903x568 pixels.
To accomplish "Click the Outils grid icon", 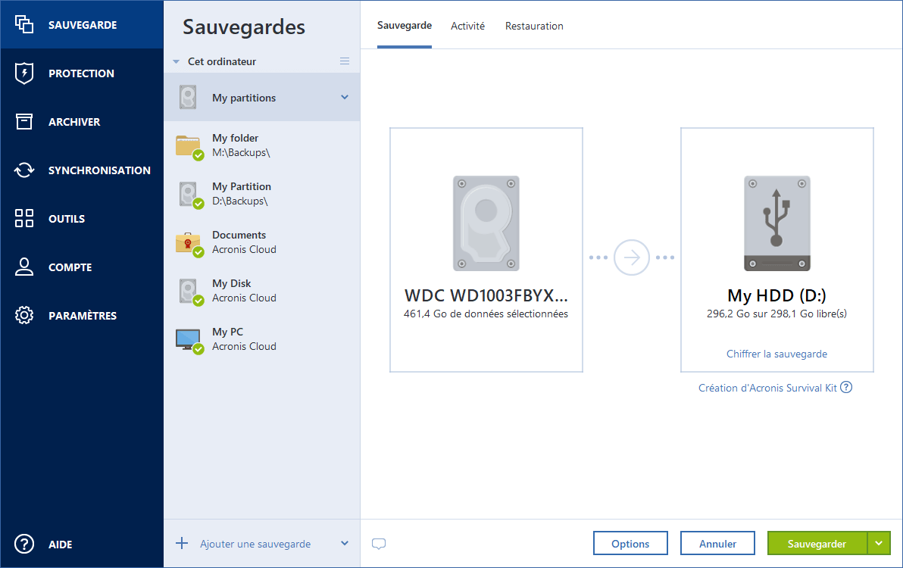I will (x=24, y=218).
